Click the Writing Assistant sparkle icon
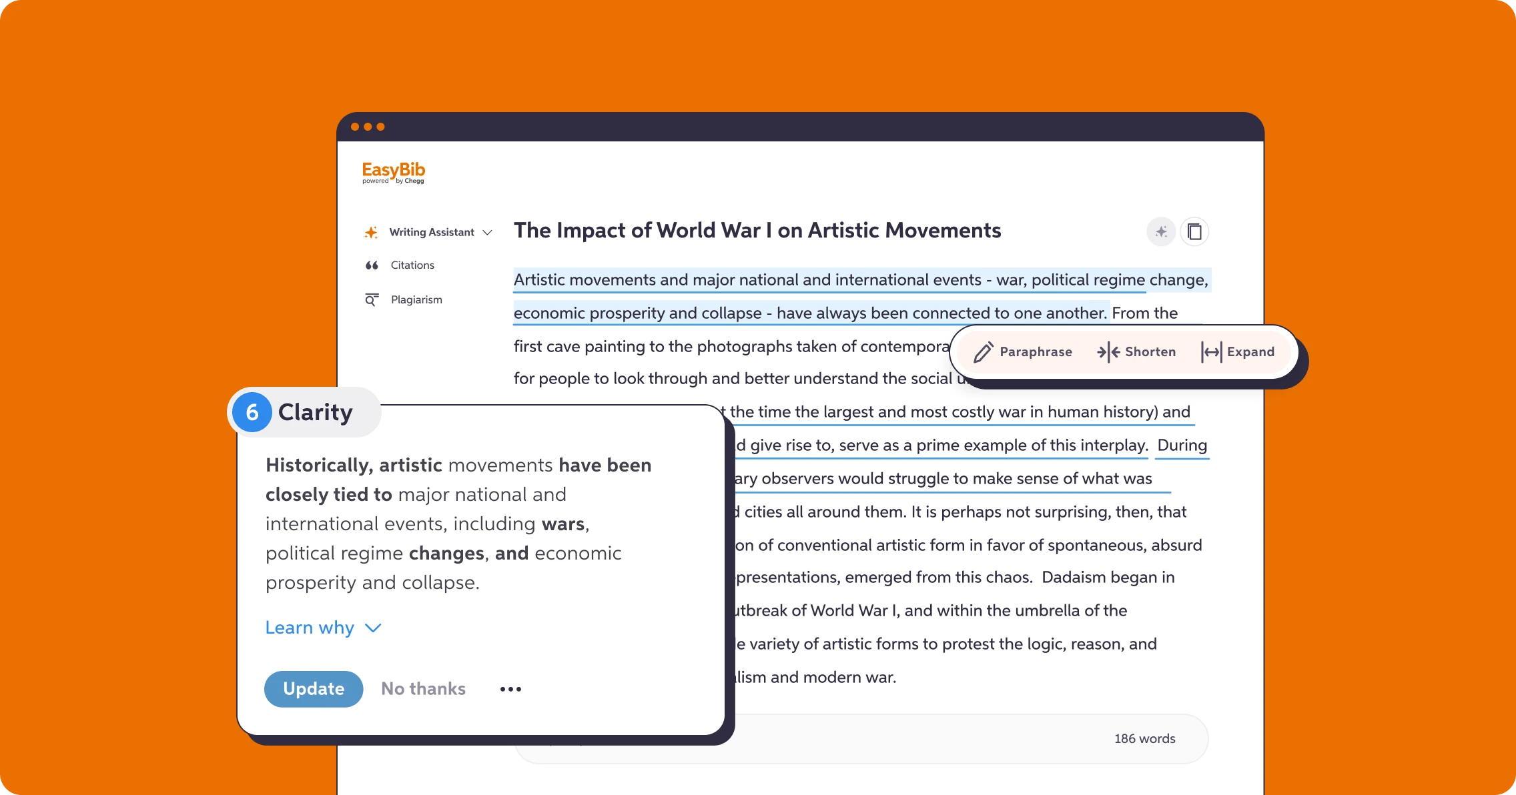 (x=371, y=232)
